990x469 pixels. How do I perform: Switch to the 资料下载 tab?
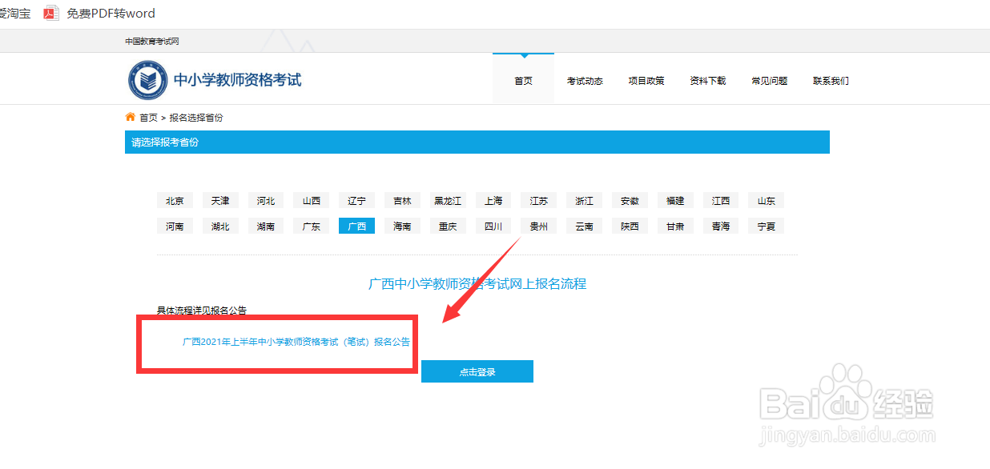pyautogui.click(x=707, y=80)
